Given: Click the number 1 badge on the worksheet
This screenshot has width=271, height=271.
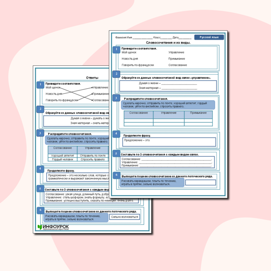Looking at the screenshot, I should [x=116, y=50].
